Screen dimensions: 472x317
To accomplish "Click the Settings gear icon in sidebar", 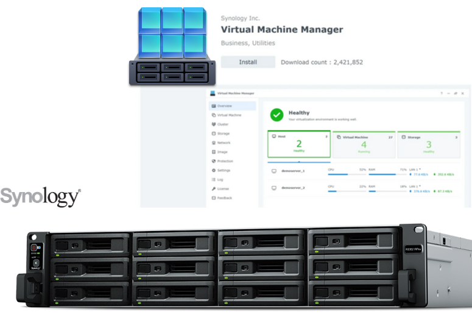I will point(214,170).
